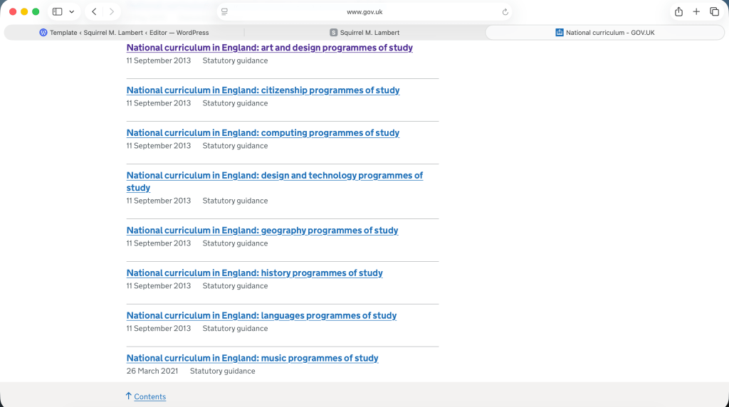This screenshot has width=729, height=407.
Task: Click the page reader icon in address bar
Action: click(x=224, y=12)
